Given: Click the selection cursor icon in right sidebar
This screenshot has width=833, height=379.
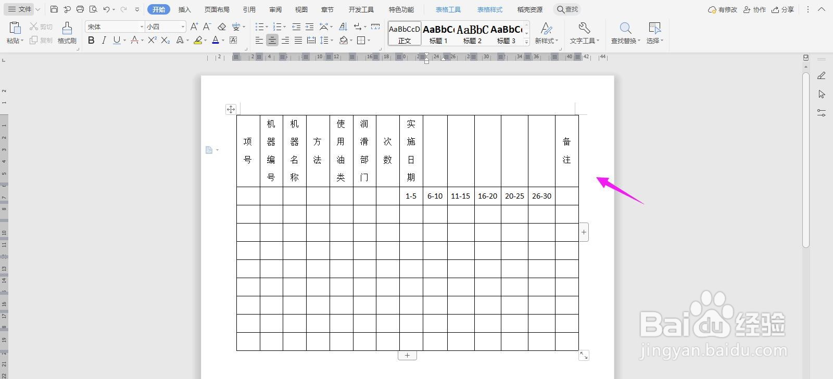Looking at the screenshot, I should click(x=822, y=94).
